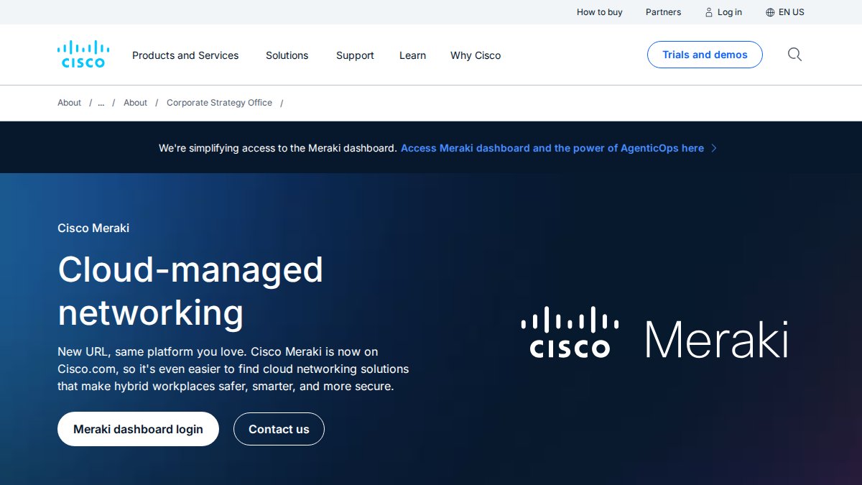
Task: Click the "New URL, same platform" paragraph
Action: (233, 369)
